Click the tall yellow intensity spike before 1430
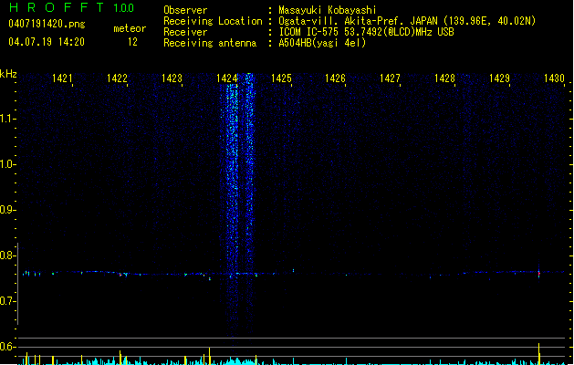 coord(538,354)
